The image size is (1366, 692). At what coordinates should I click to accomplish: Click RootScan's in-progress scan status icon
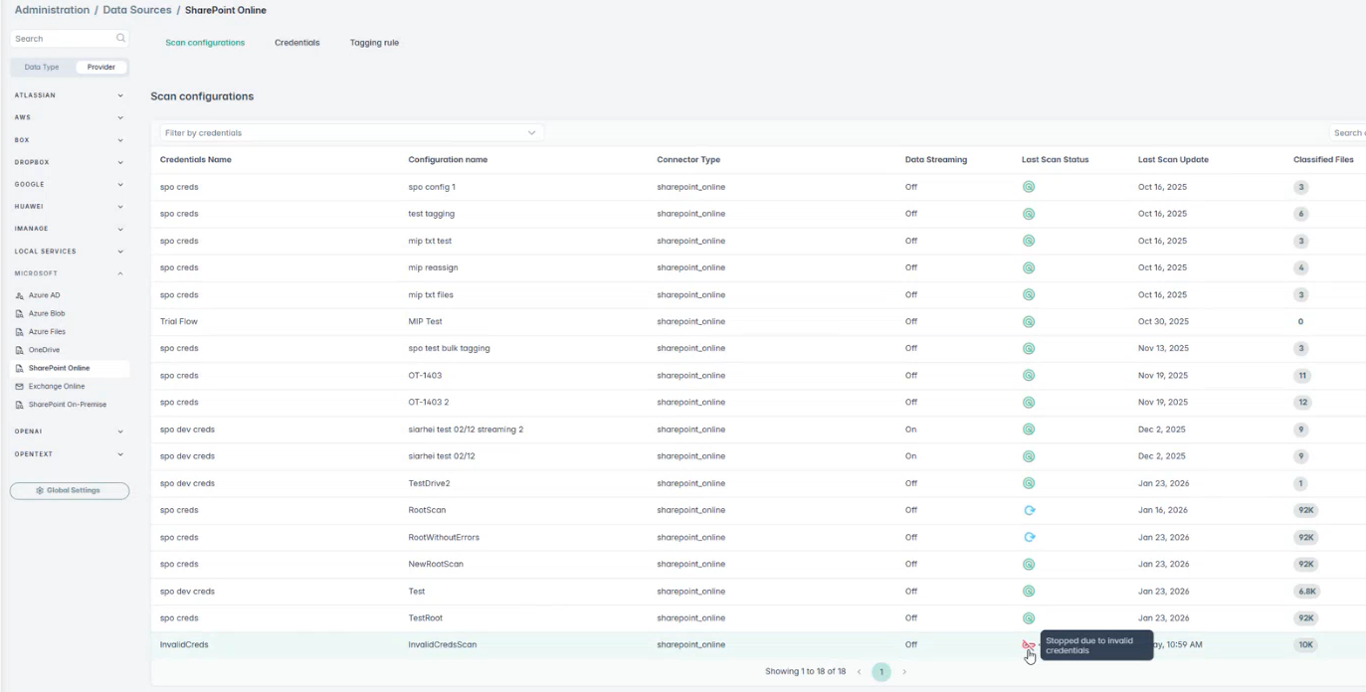[x=1029, y=510]
